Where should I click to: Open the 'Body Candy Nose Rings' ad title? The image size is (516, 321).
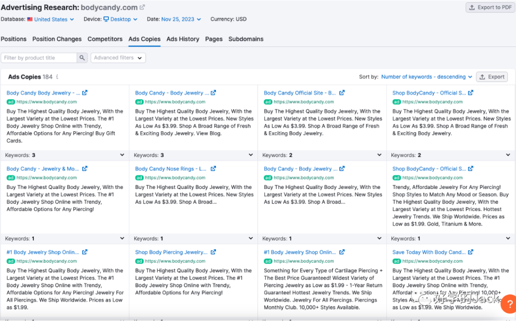pos(171,169)
